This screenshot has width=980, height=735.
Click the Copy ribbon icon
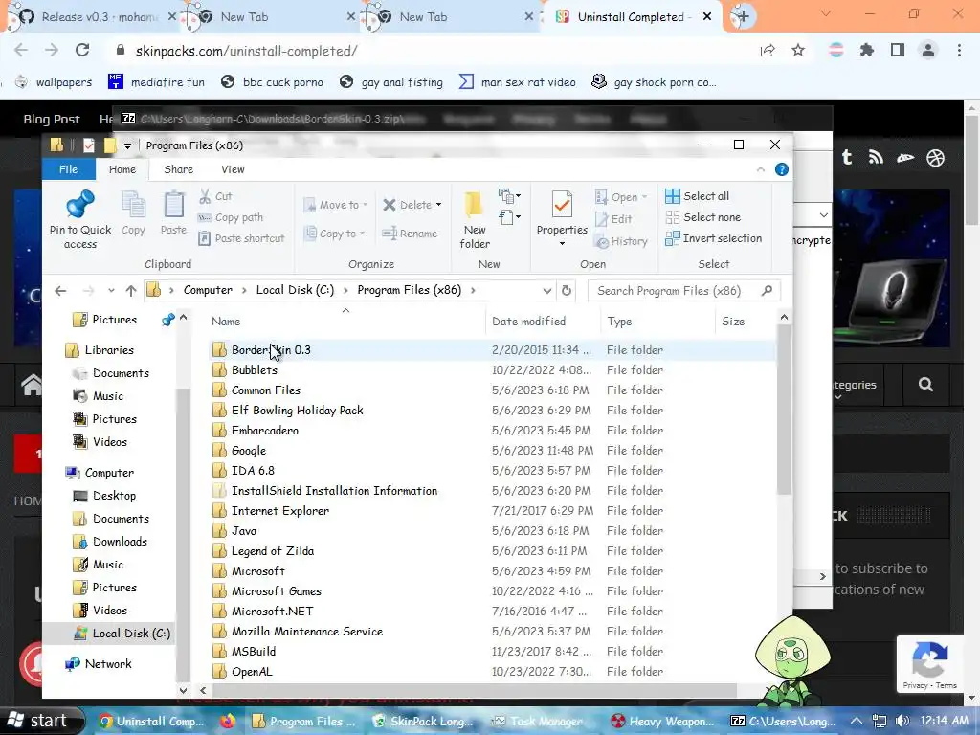pos(133,213)
